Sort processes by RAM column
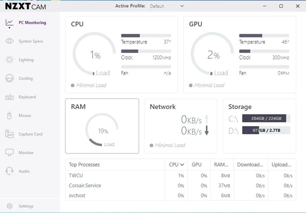This screenshot has width=306, height=213. point(221,165)
